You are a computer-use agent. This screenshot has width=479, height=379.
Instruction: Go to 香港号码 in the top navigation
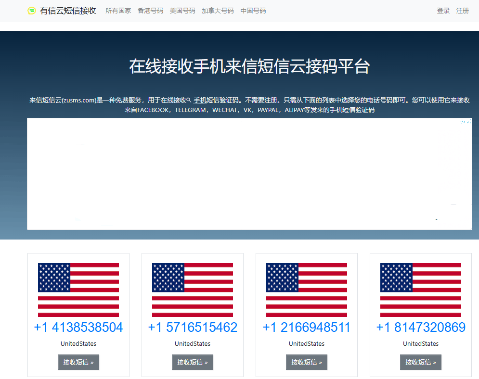tap(150, 11)
